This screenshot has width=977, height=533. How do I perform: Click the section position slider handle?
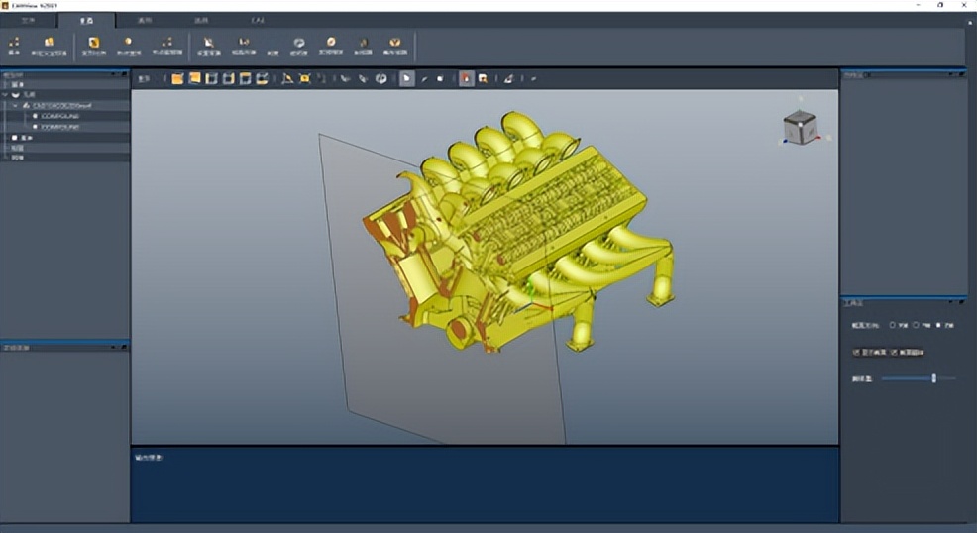tap(933, 378)
